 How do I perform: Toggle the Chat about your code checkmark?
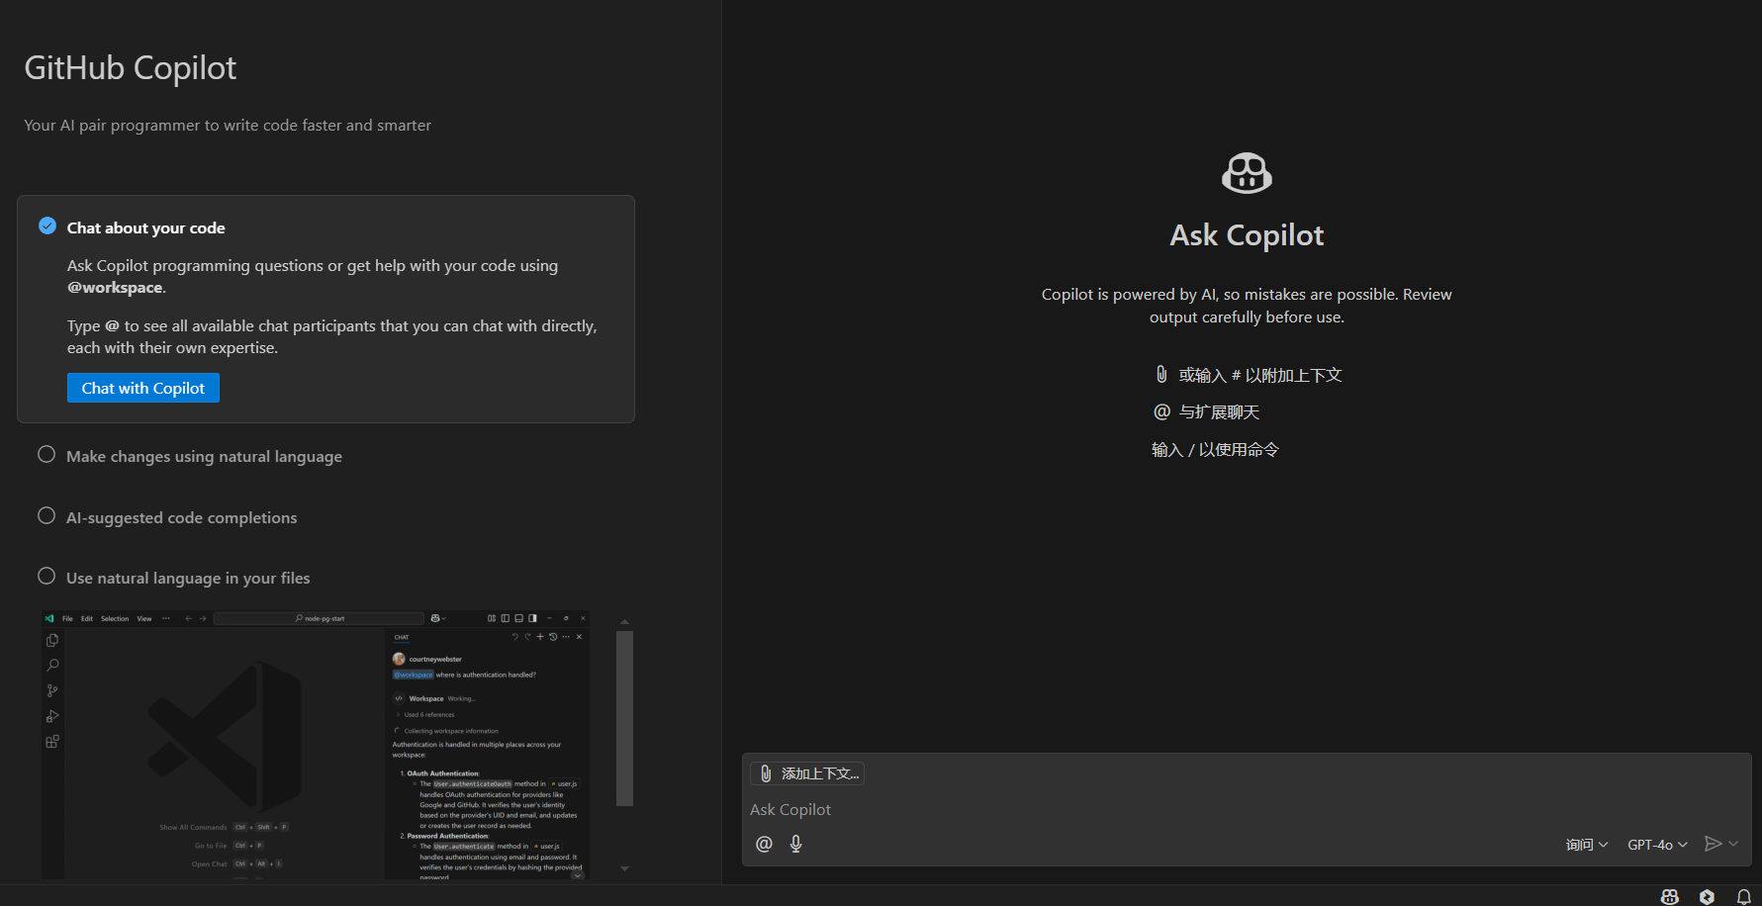tap(47, 226)
